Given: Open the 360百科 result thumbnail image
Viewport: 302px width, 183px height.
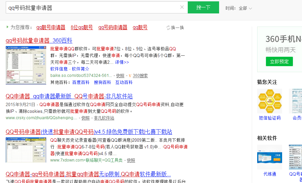Looking at the screenshot, I should tap(26, 65).
